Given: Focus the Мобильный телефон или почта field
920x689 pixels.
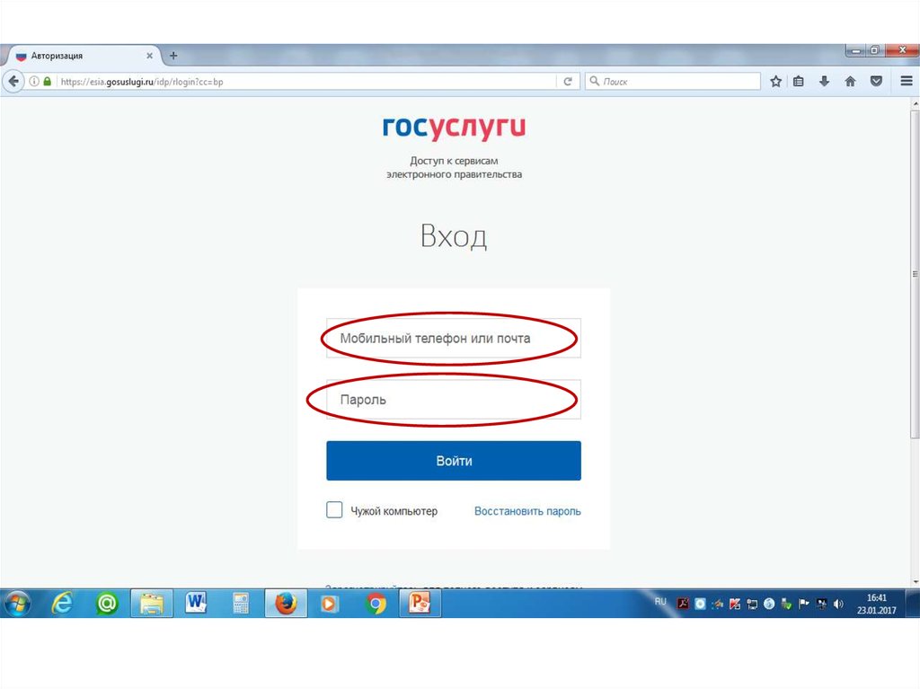Looking at the screenshot, I should coord(454,338).
